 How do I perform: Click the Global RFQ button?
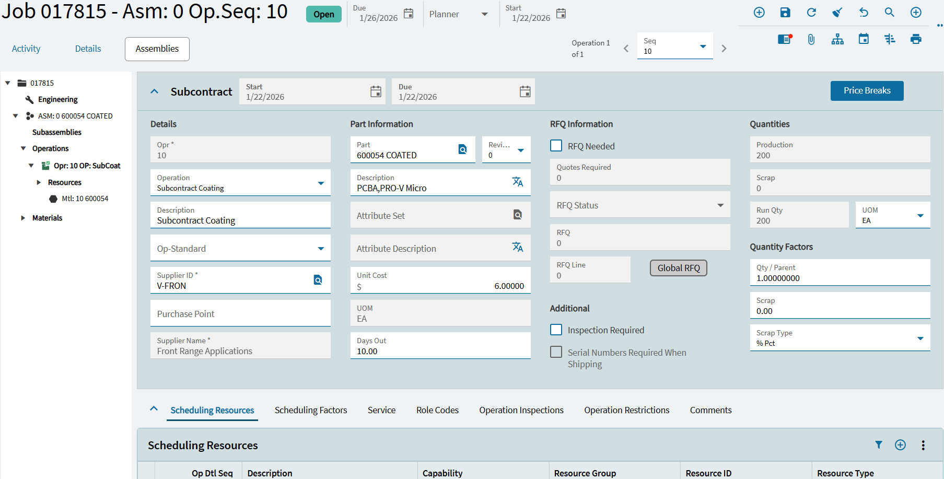pos(679,268)
